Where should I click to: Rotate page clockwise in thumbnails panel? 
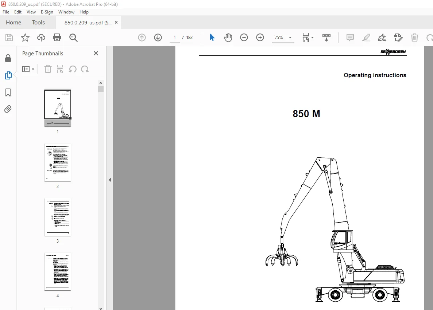click(85, 69)
